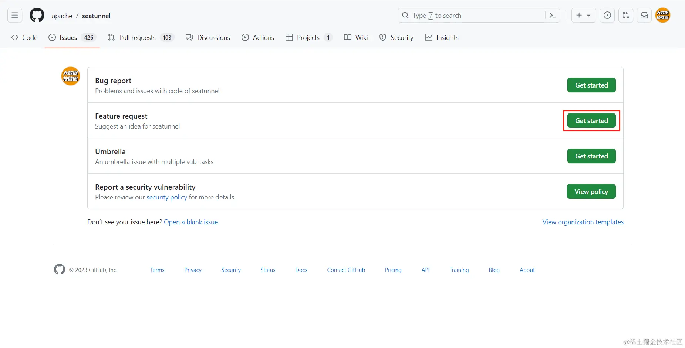Open the Docs footer link
The image size is (685, 348).
[301, 270]
